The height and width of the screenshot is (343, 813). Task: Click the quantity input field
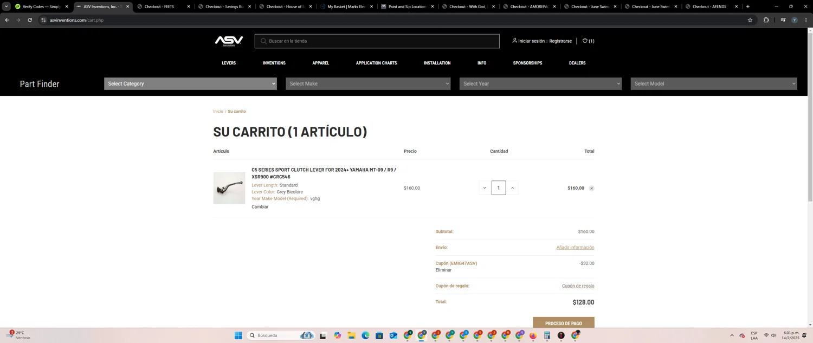[x=499, y=188]
